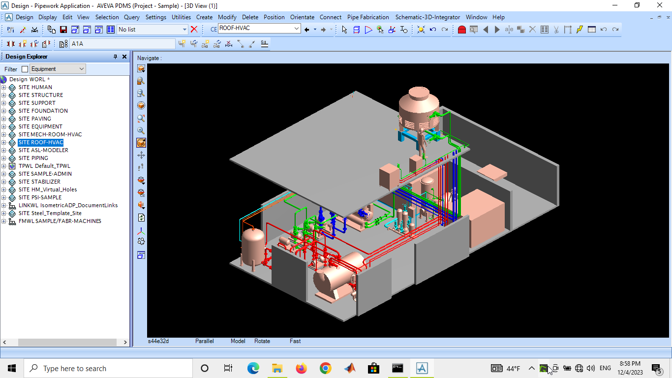Click the create pipe branch icon after A1A field
Screen dimensions: 672x378
click(x=182, y=44)
